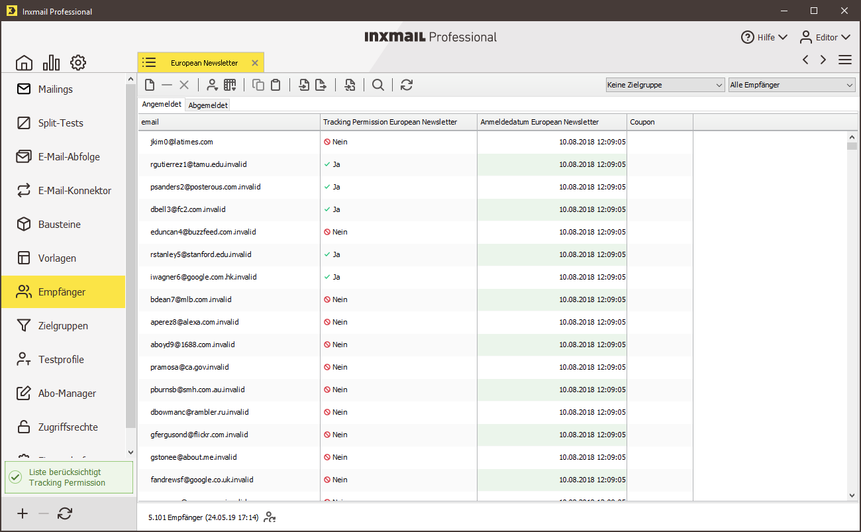Open the Hilfe dropdown menu
Viewport: 861px width, 532px height.
(x=764, y=37)
